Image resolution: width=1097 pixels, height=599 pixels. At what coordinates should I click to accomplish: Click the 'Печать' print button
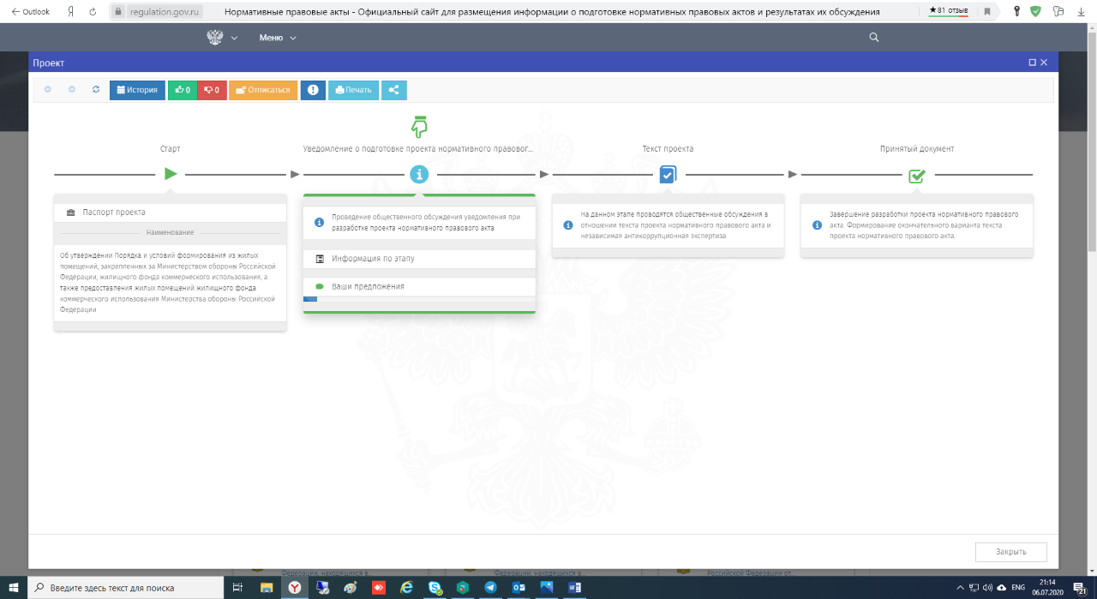pos(353,90)
